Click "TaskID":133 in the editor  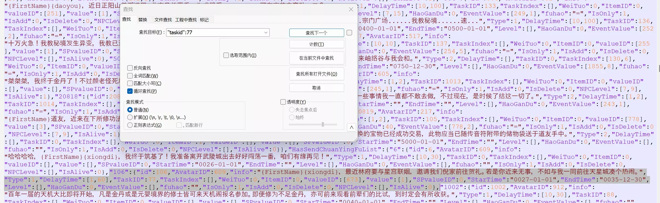(473, 6)
